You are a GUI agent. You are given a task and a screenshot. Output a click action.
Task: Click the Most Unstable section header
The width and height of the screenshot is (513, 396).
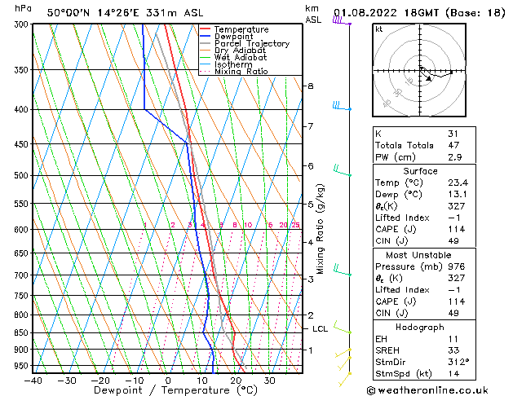(x=419, y=255)
